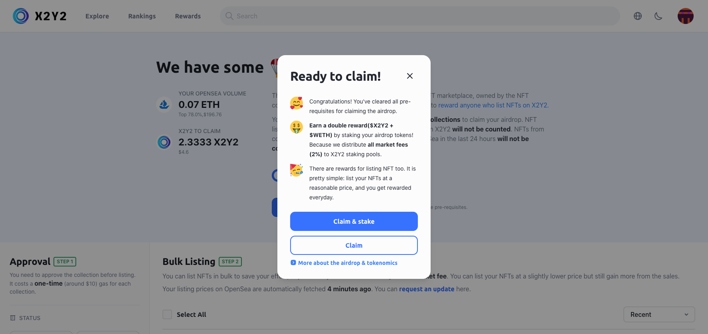The height and width of the screenshot is (334, 708).
Task: Toggle dark mode with moon icon
Action: [x=659, y=16]
